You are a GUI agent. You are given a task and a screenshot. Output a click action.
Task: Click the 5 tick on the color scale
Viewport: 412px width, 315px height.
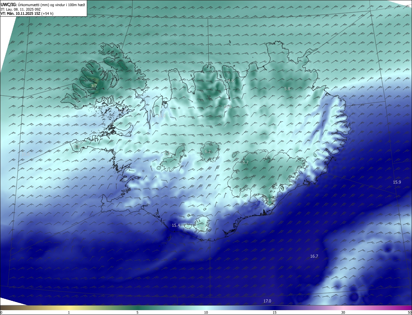137,312
